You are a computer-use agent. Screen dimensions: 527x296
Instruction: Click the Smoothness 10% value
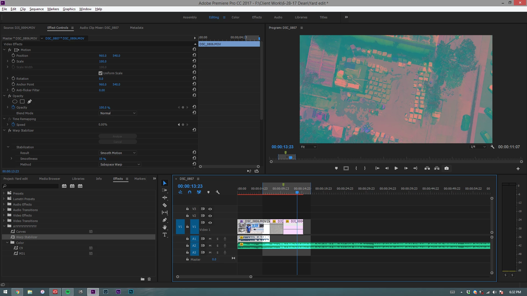(x=102, y=159)
